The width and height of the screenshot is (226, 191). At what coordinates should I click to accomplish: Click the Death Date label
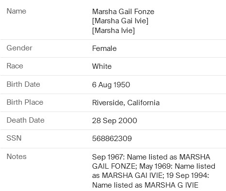click(x=26, y=120)
